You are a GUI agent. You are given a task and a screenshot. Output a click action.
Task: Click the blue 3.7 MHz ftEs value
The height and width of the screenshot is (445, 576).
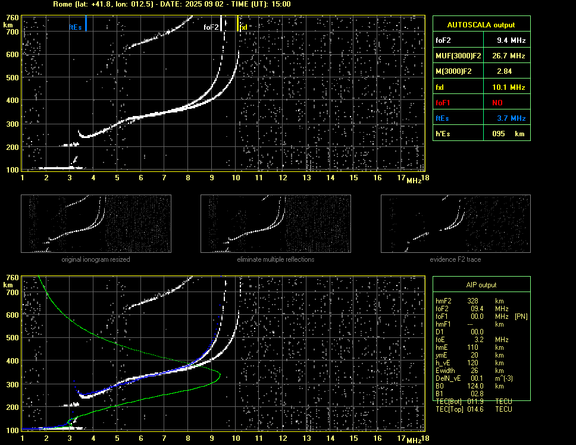[x=511, y=118]
